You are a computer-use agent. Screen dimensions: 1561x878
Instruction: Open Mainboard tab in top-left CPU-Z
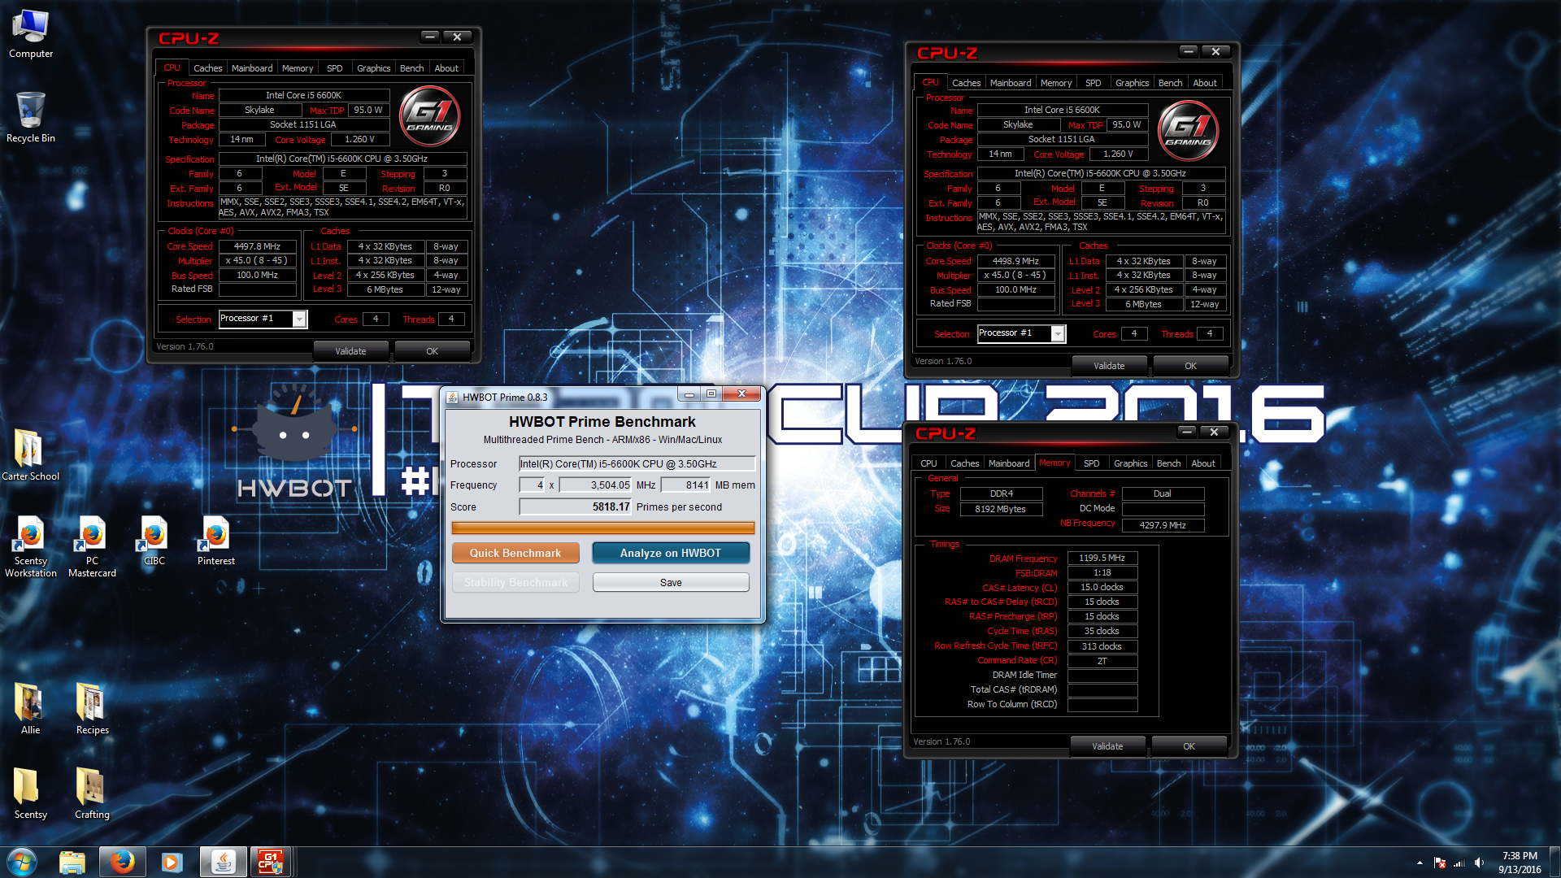[252, 68]
